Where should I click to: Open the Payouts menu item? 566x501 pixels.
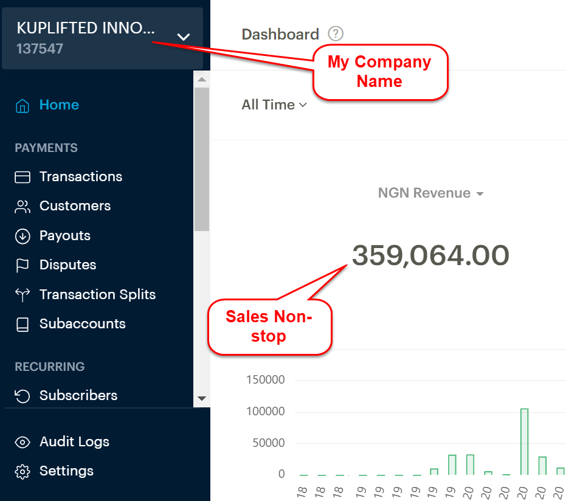pyautogui.click(x=64, y=236)
